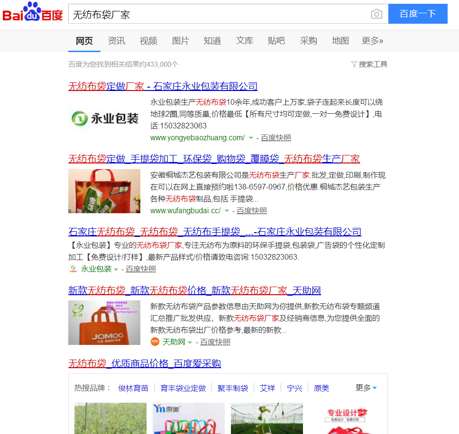Viewport: 459px width, 434px height.
Task: Click the orange JOMOO bag thumbnail
Action: [104, 323]
